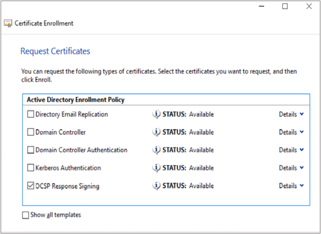Minimize the Certificate Enrollment window
This screenshot has width=321, height=234.
pos(261,6)
